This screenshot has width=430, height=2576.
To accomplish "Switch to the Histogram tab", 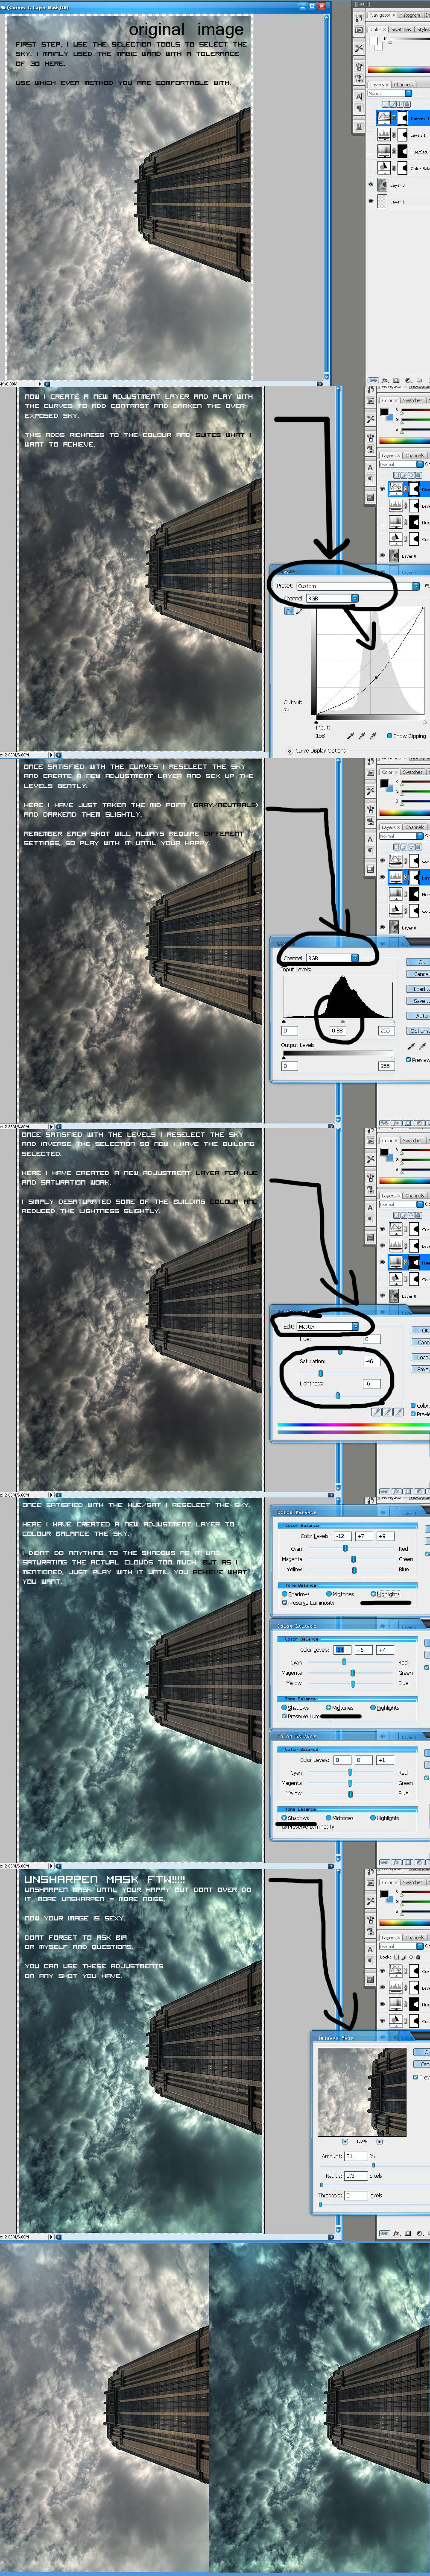I will point(410,15).
